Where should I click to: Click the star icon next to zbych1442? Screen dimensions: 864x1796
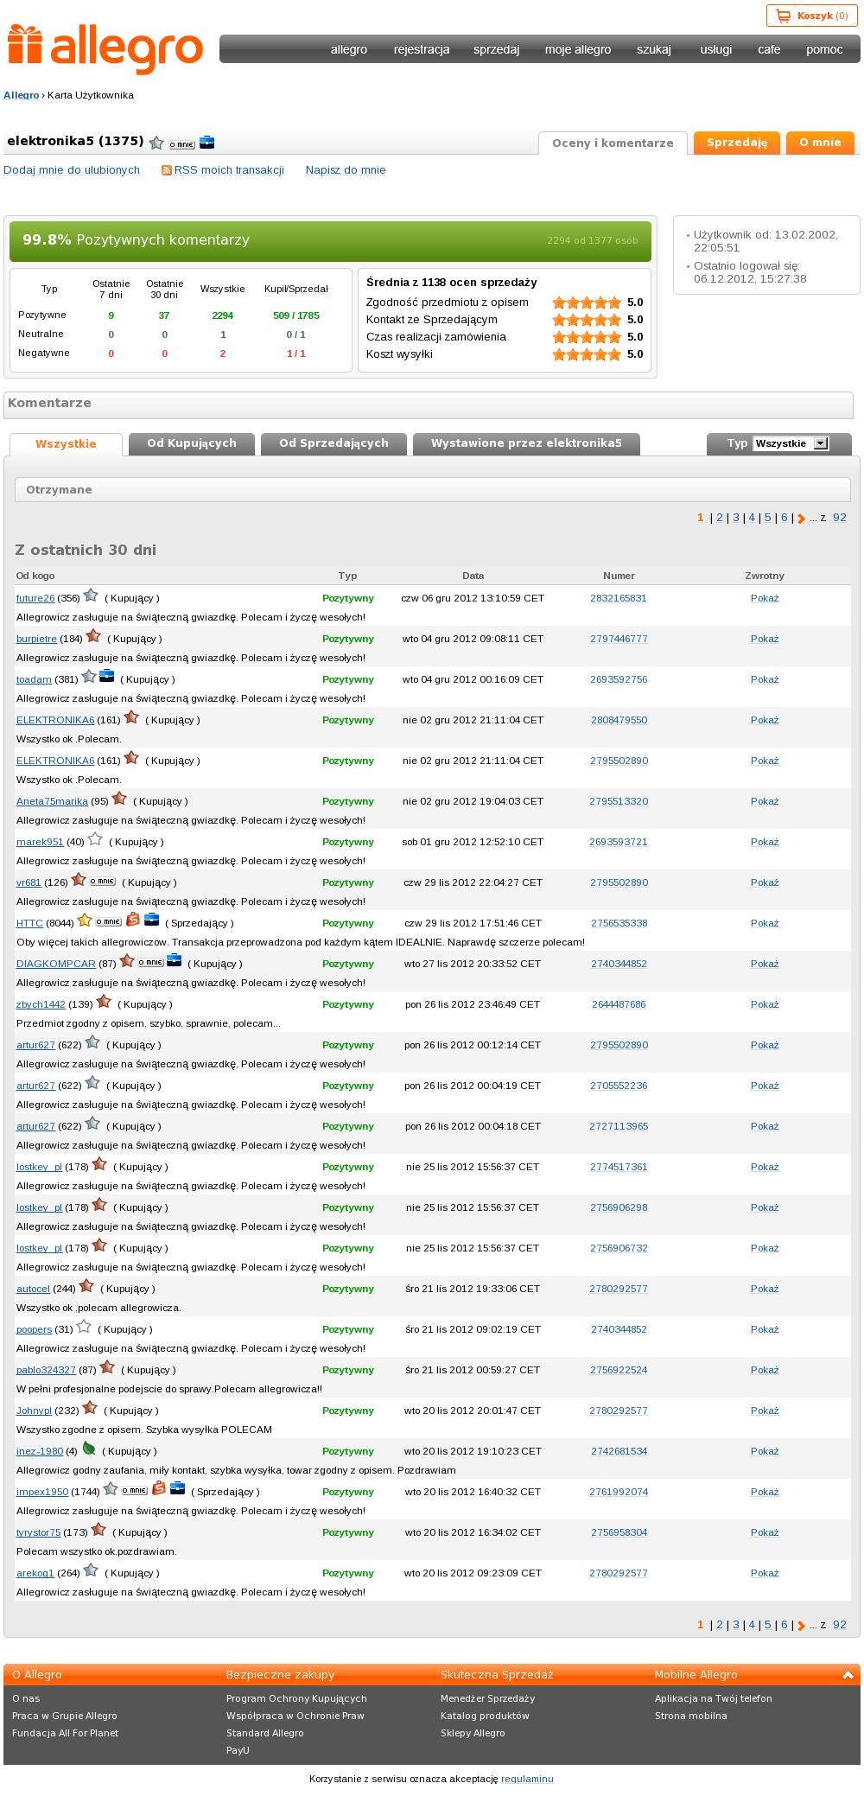104,1002
